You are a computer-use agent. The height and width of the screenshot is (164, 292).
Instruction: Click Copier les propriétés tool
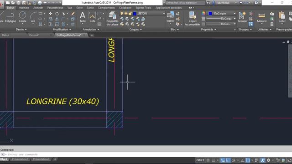[193, 18]
